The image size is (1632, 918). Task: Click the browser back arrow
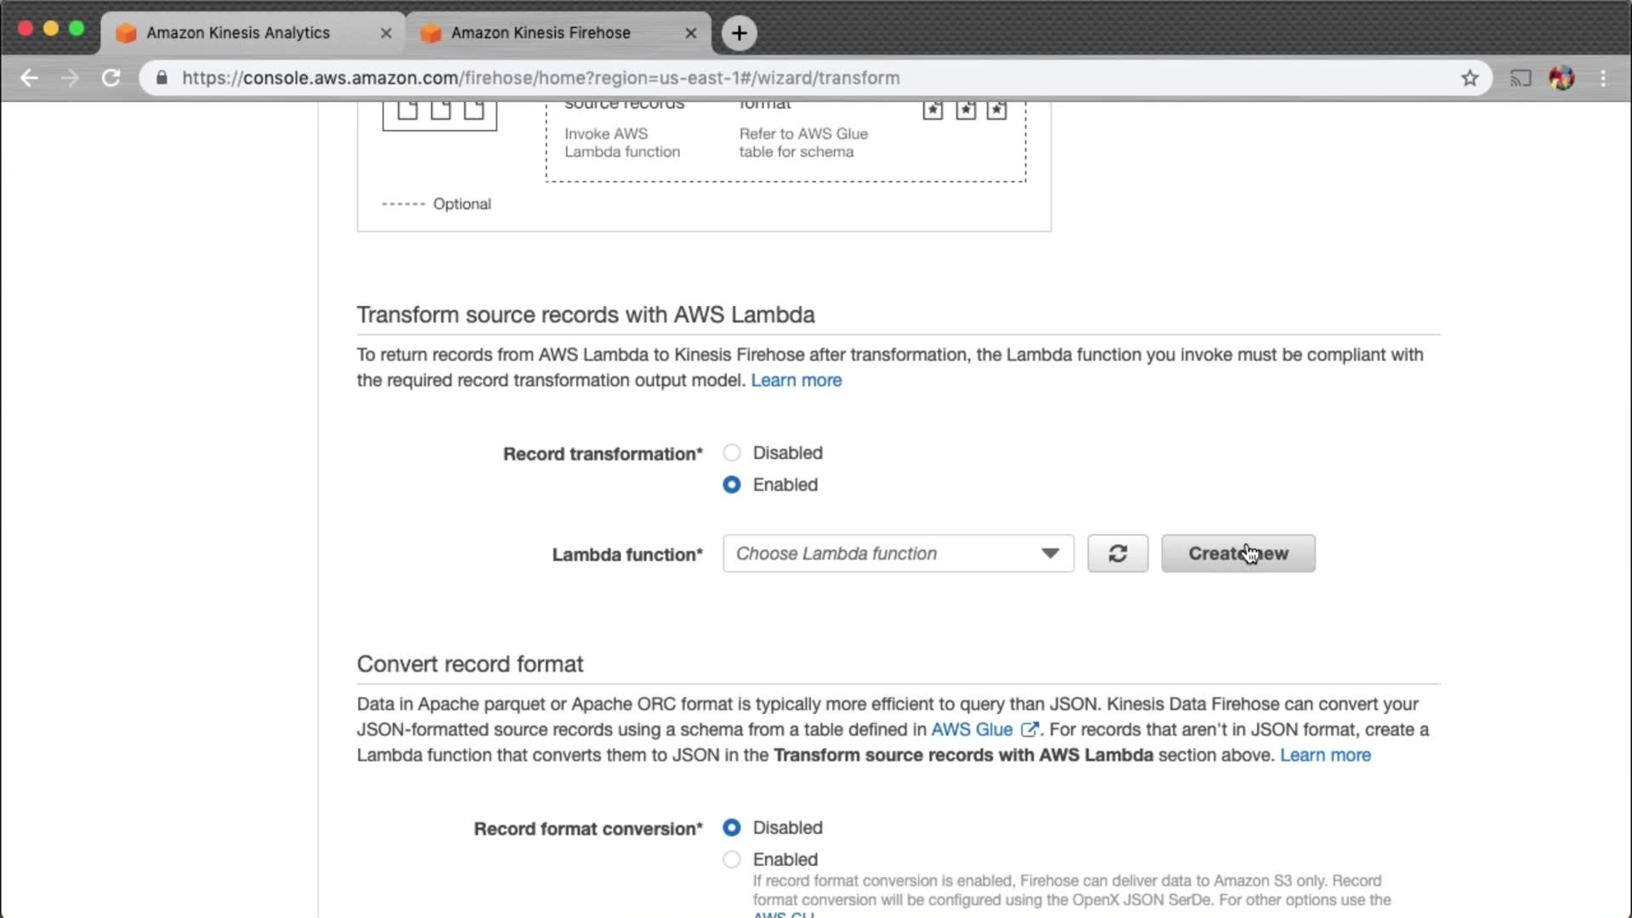point(29,78)
